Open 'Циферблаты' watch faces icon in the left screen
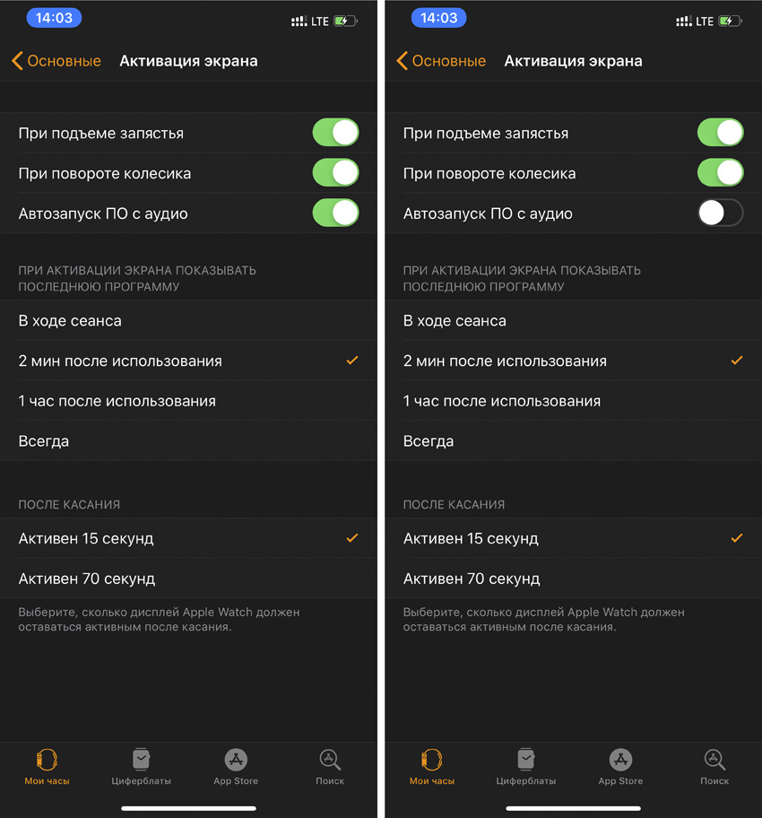762x818 pixels. (141, 767)
